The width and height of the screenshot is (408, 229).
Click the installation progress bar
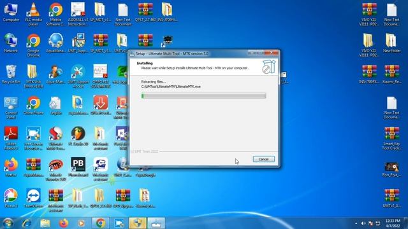tap(204, 96)
